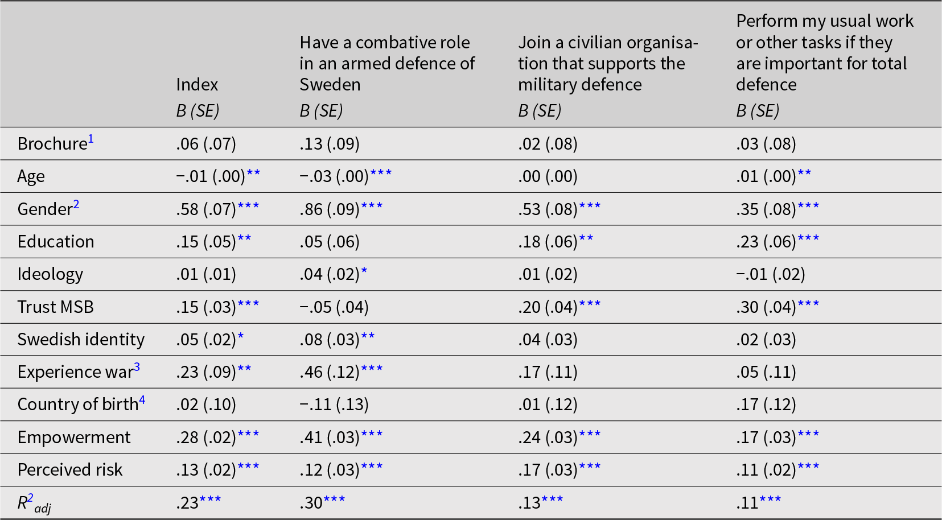
Task: Click the asterisks after Trust MSB .20 (.04)
Action: point(590,304)
